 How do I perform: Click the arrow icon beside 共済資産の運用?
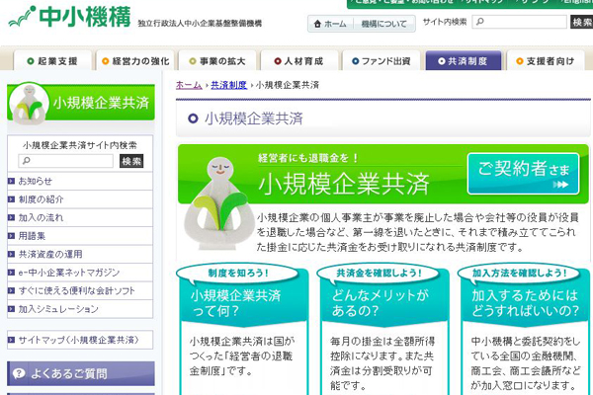click(x=11, y=254)
